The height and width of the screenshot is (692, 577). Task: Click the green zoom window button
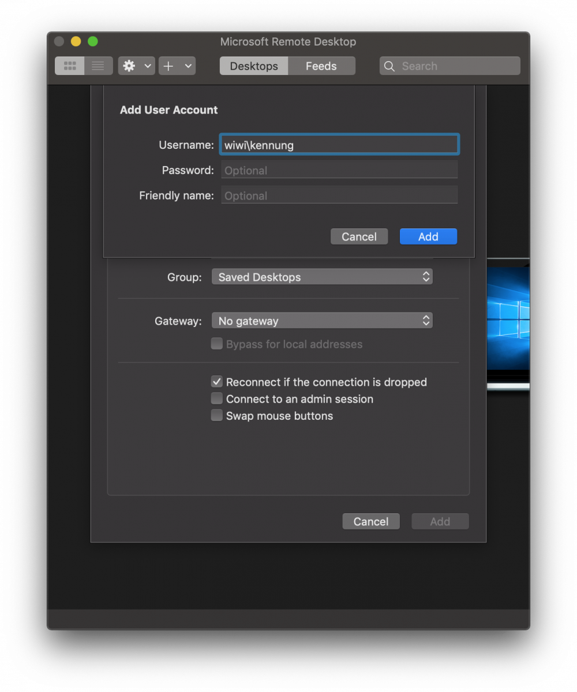93,42
